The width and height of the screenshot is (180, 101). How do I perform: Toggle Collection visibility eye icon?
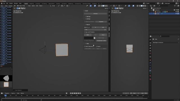coord(176,10)
